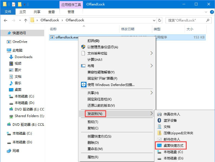Switch to the 共享 tab

tap(37, 12)
